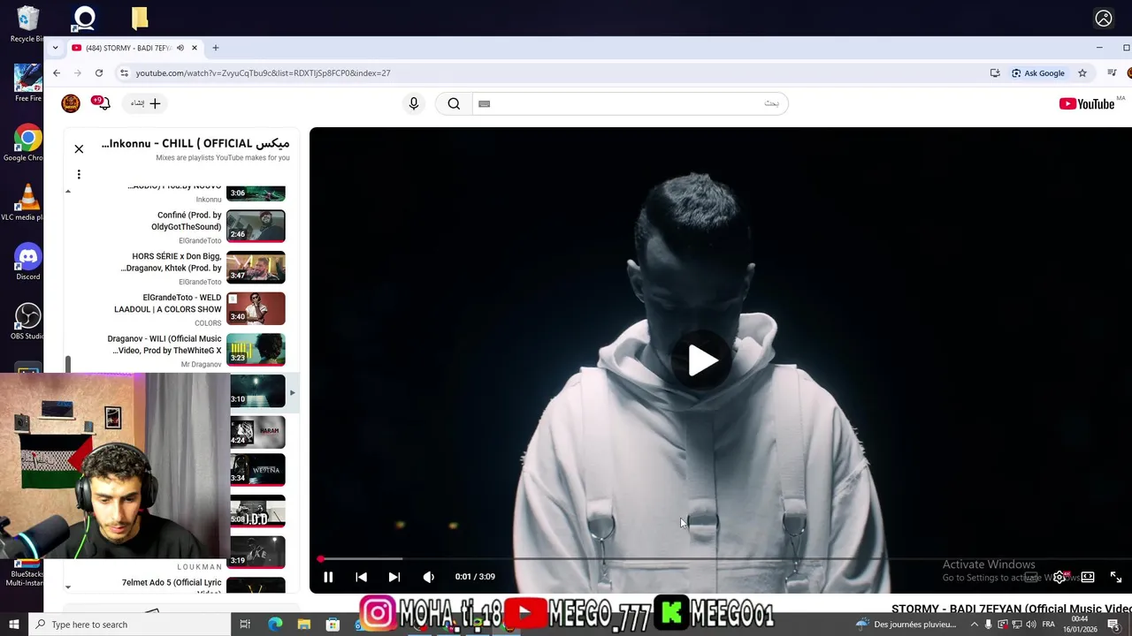Image resolution: width=1132 pixels, height=636 pixels.
Task: Click the Create video plus button
Action: pos(147,103)
